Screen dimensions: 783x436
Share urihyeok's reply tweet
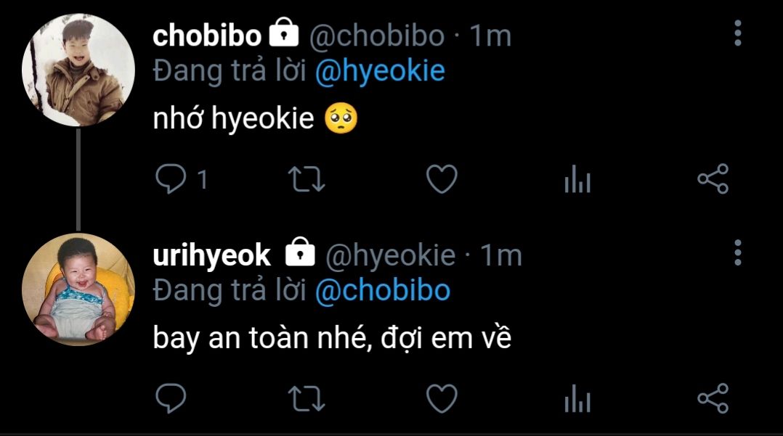pyautogui.click(x=713, y=398)
